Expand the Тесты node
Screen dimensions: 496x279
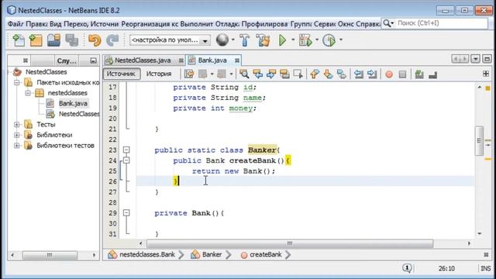(x=17, y=125)
